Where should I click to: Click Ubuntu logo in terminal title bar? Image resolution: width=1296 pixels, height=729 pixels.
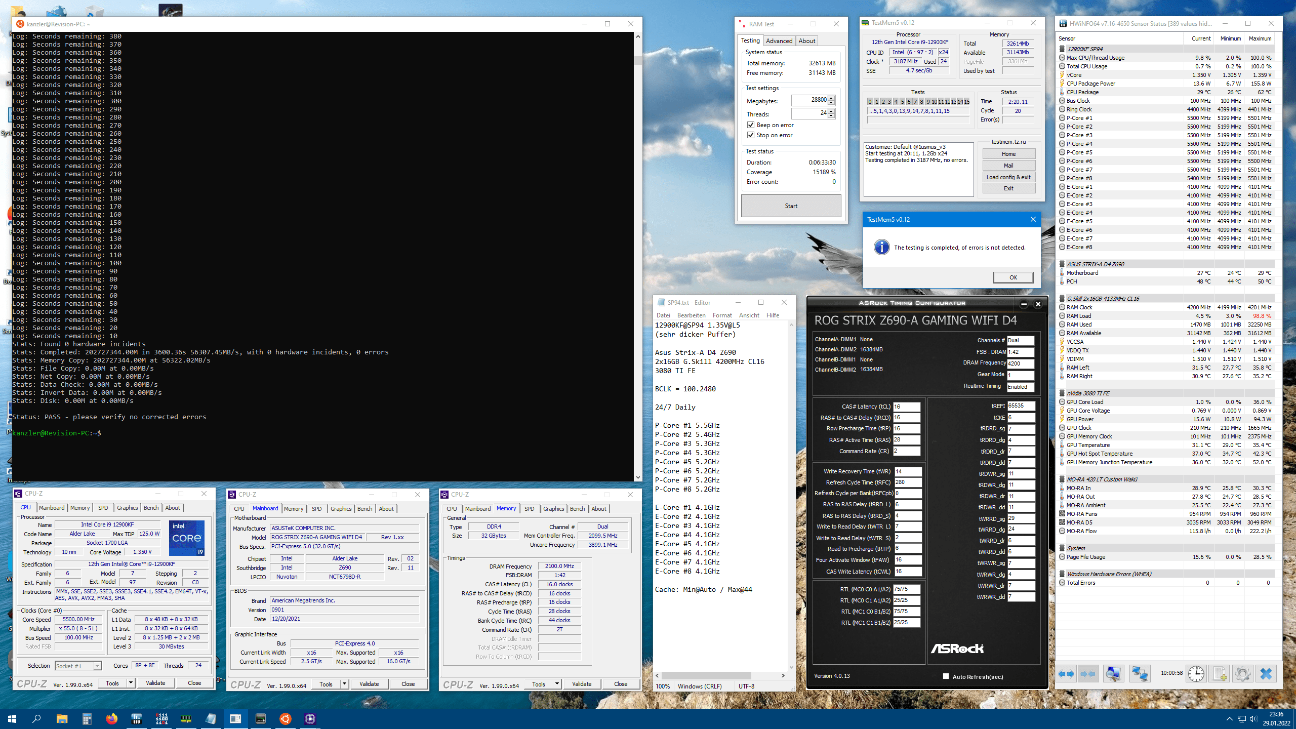(x=20, y=24)
